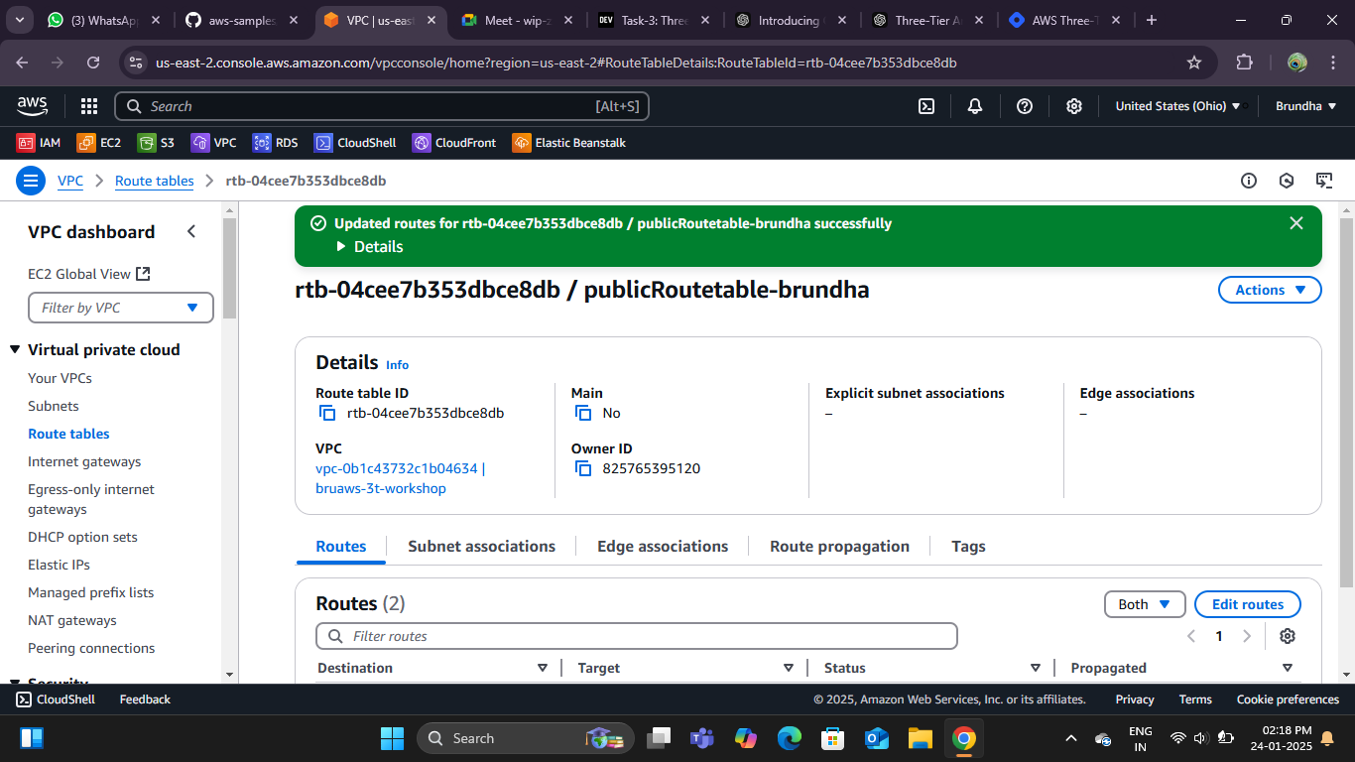1355x762 pixels.
Task: Copy the Route table ID value
Action: point(327,413)
